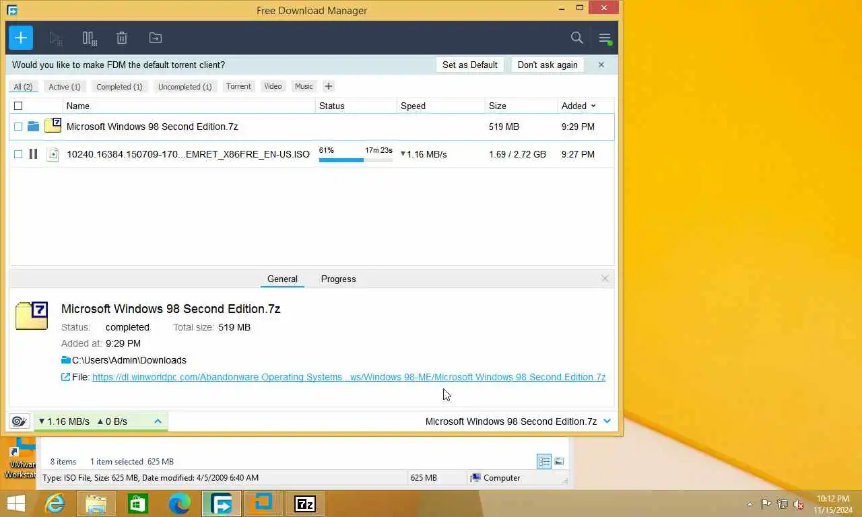Close the download details panel
The image size is (862, 517).
pos(605,279)
